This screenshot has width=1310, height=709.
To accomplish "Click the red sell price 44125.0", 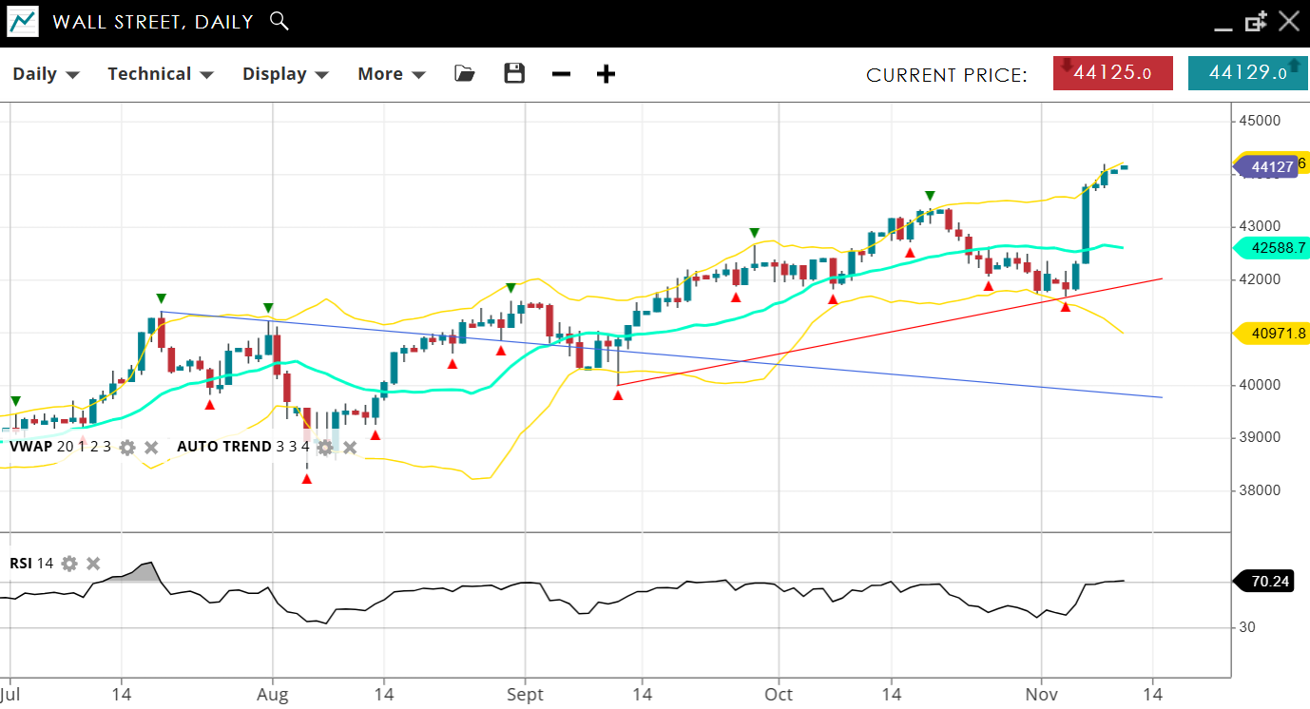I will (1112, 73).
